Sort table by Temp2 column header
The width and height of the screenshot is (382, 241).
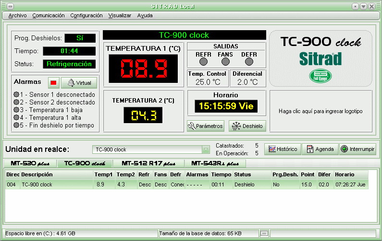point(126,174)
